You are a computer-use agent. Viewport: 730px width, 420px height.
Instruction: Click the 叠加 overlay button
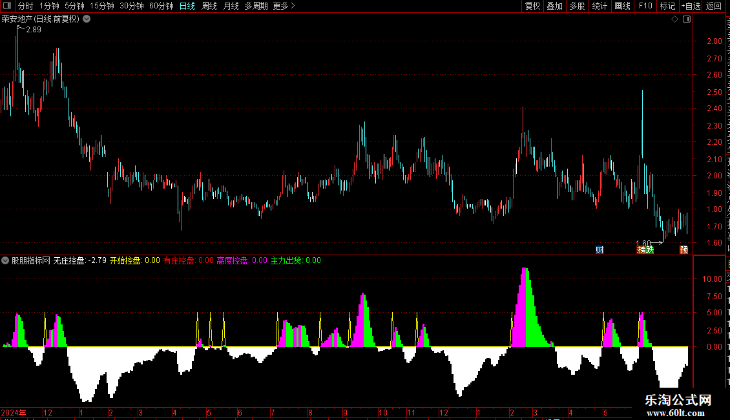[554, 6]
